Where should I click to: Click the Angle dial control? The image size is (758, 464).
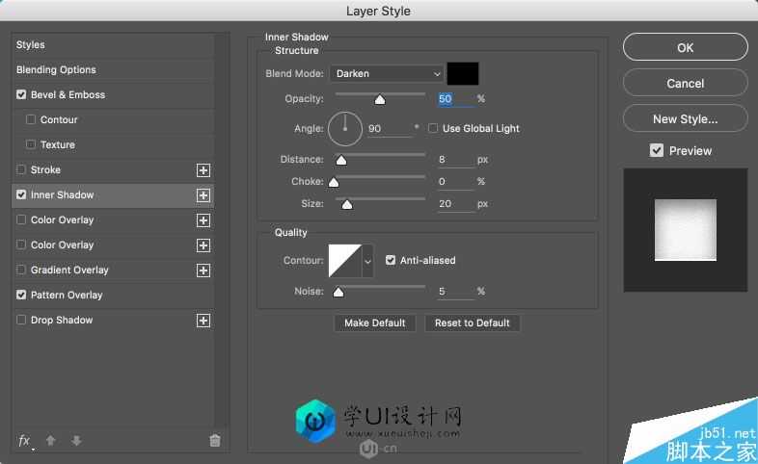344,128
